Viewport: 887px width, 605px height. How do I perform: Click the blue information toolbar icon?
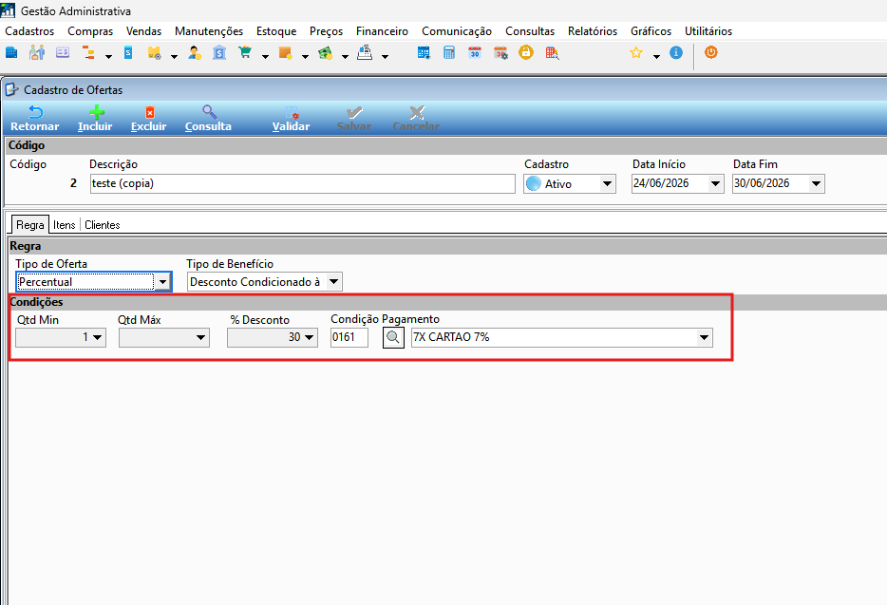[x=676, y=52]
